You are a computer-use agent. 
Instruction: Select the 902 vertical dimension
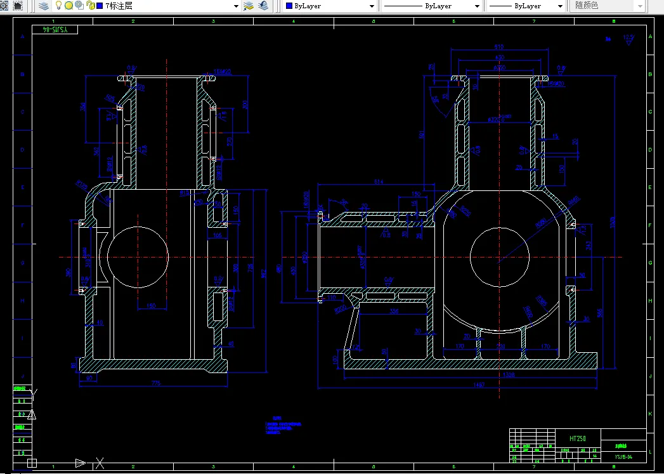264,273
